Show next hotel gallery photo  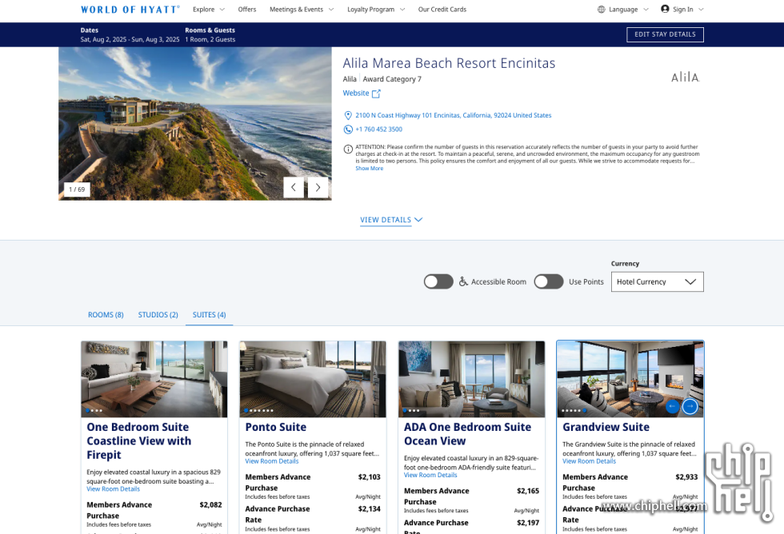318,187
